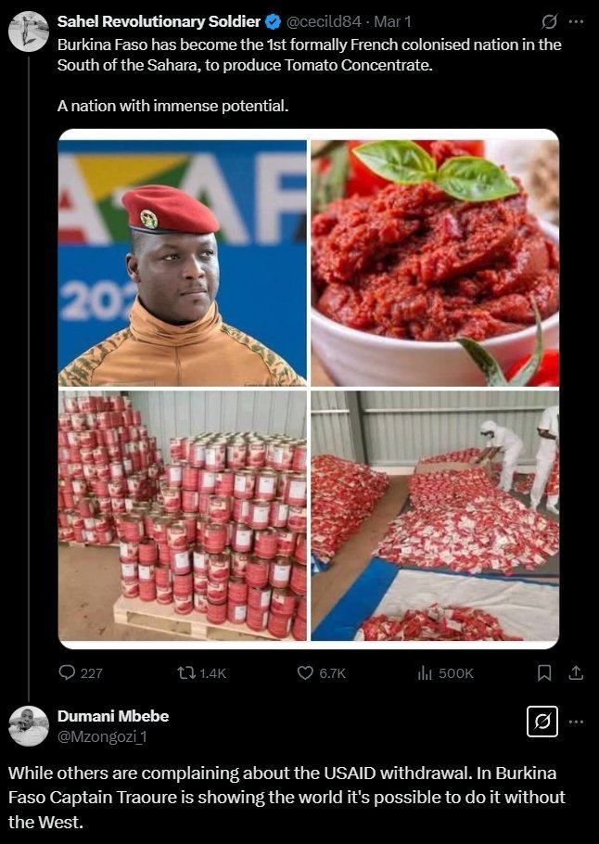The height and width of the screenshot is (844, 599).
Task: View analytics icon showing 500K views
Action: (x=425, y=672)
